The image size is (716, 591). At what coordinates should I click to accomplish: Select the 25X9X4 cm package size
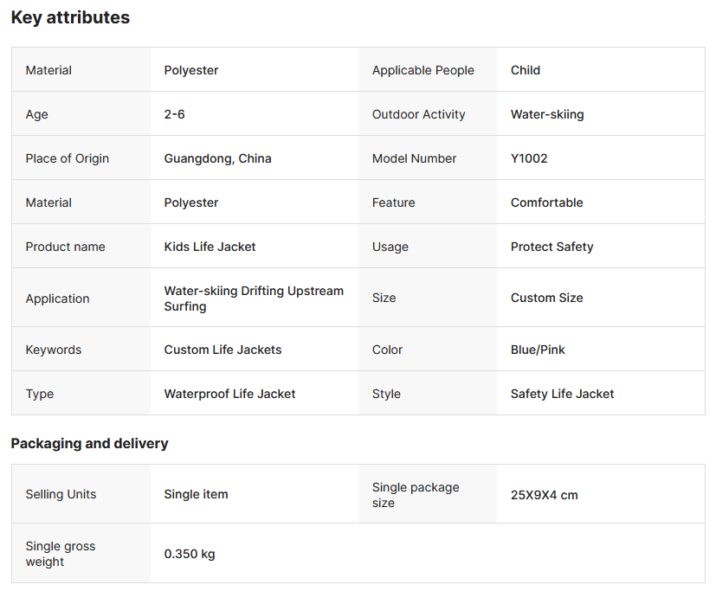pos(544,495)
